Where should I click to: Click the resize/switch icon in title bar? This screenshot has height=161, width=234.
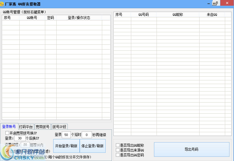(215, 3)
